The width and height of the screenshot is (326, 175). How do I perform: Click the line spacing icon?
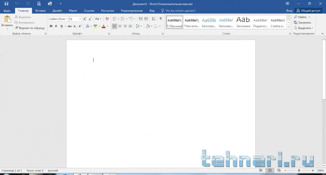click(x=138, y=26)
